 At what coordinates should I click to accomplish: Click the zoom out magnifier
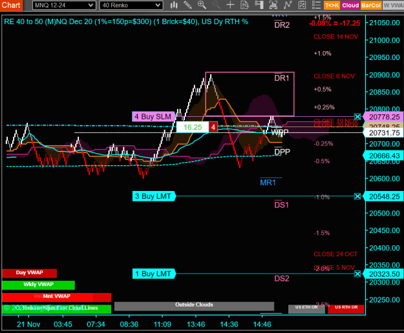(216, 5)
